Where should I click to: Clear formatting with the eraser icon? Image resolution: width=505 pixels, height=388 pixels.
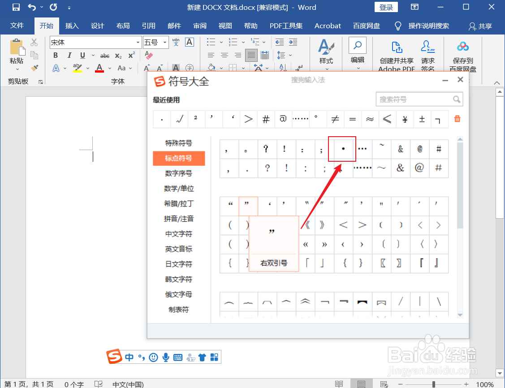coord(149,56)
